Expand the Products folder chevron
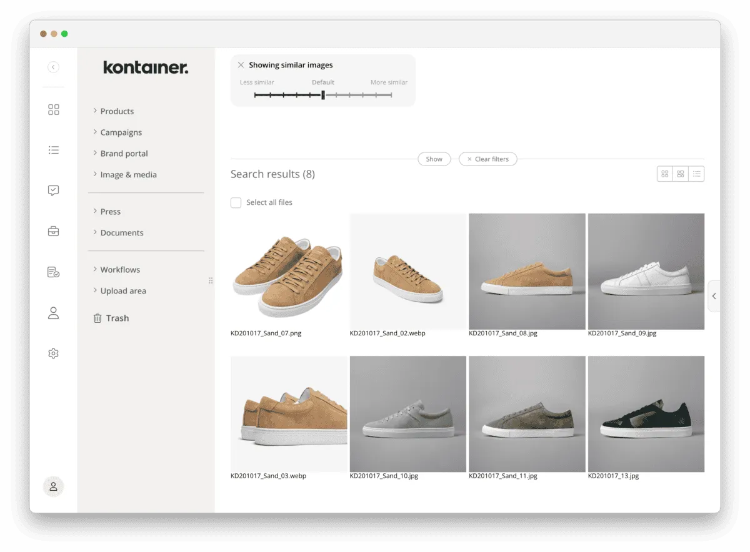750x552 pixels. click(95, 111)
